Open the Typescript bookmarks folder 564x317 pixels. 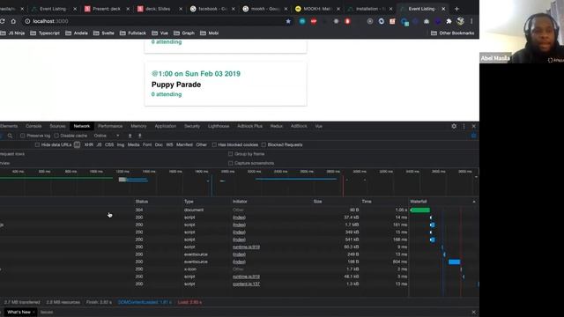[45, 33]
